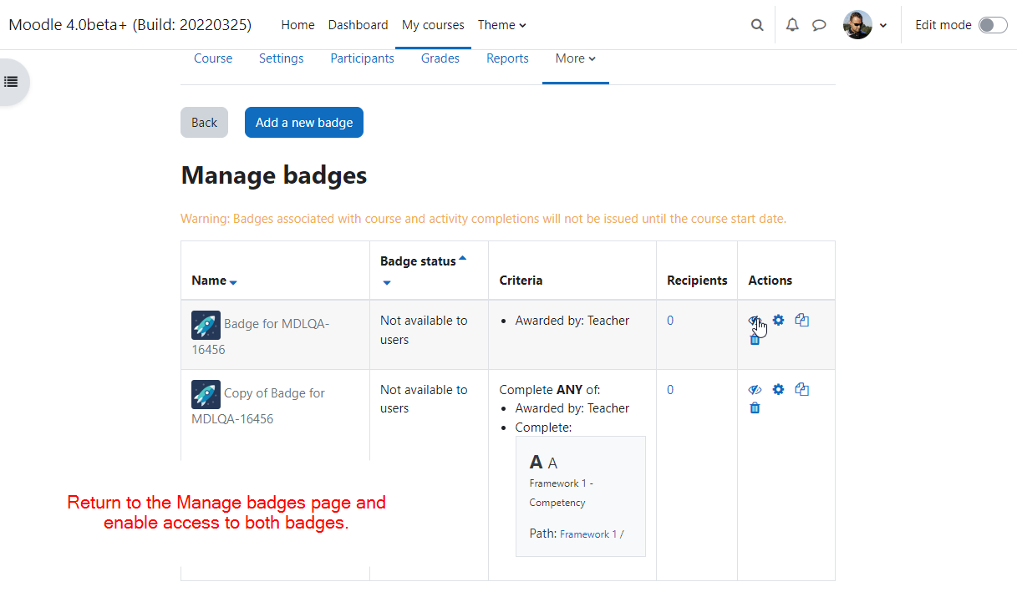
Task: Open recipients count for Badge for MDLQA-16456
Action: click(x=670, y=321)
